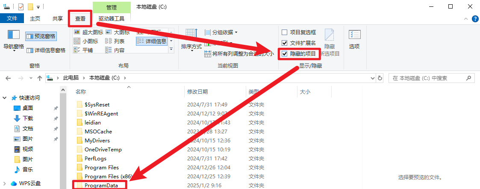Open the 查看 ribbon tab
This screenshot has height=189, width=480.
(x=80, y=18)
